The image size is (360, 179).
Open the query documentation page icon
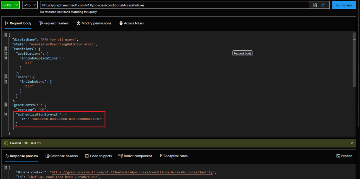[315, 5]
